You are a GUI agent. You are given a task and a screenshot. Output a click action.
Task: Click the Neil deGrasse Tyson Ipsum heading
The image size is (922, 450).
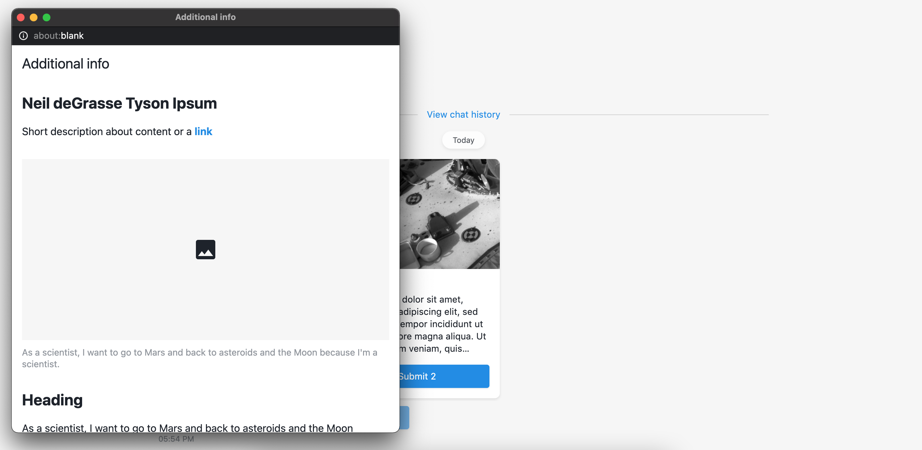coord(119,103)
